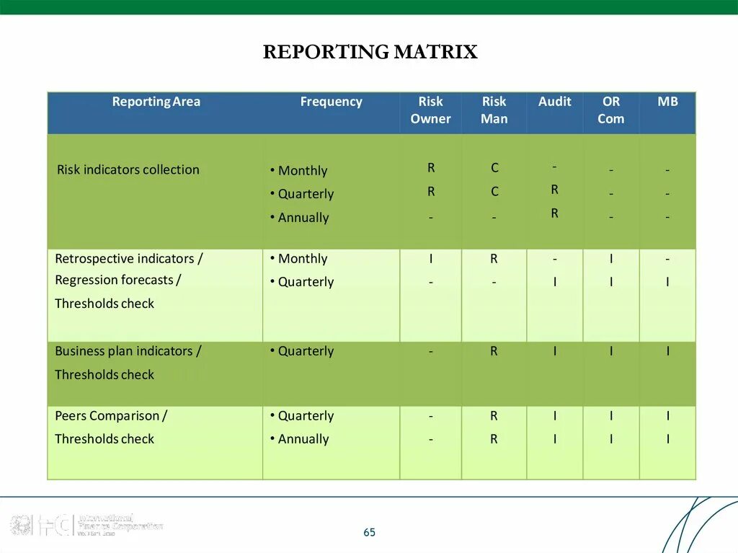Viewport: 738px width, 553px height.
Task: Select the OR Com header cell
Action: [x=610, y=110]
